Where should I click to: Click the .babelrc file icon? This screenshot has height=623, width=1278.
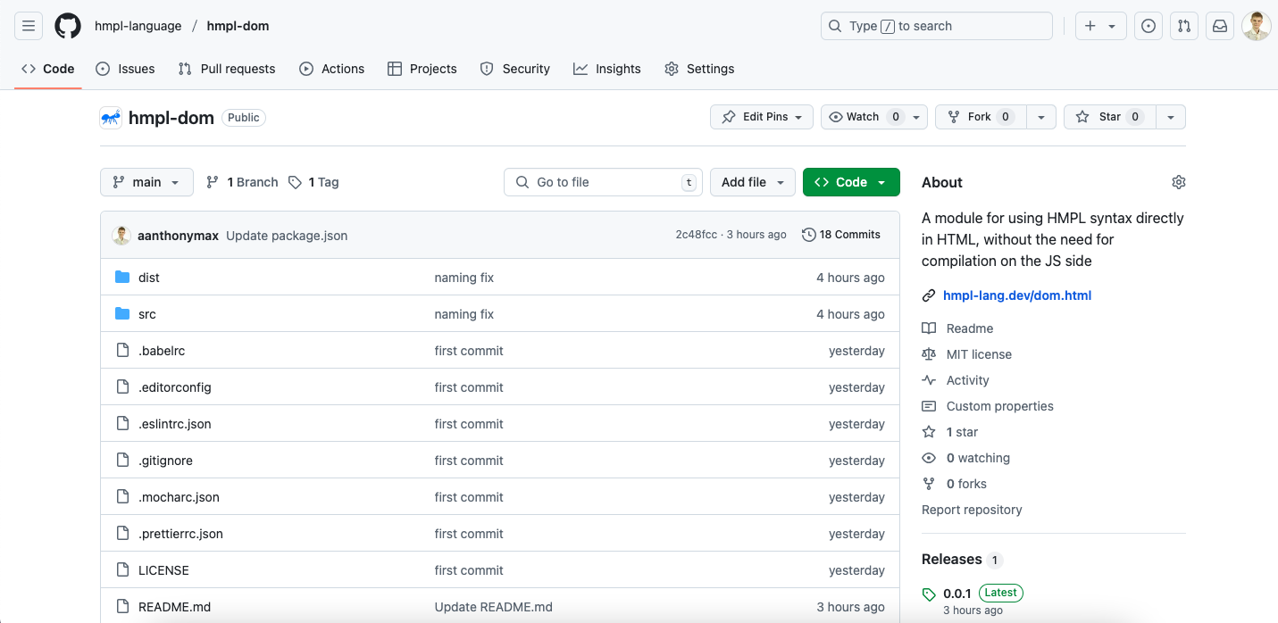[x=122, y=351]
